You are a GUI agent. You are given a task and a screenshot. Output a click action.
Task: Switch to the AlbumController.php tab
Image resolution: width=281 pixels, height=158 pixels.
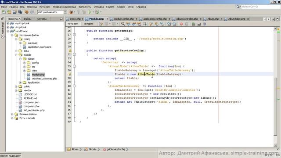click(187, 19)
